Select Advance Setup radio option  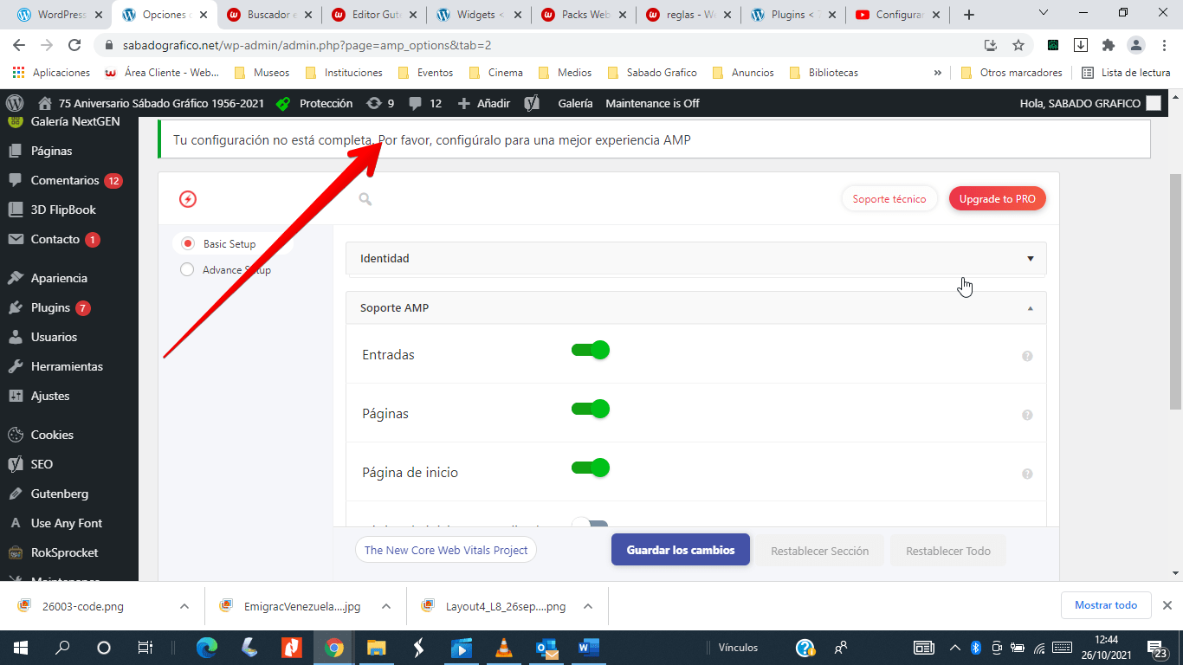coord(187,269)
